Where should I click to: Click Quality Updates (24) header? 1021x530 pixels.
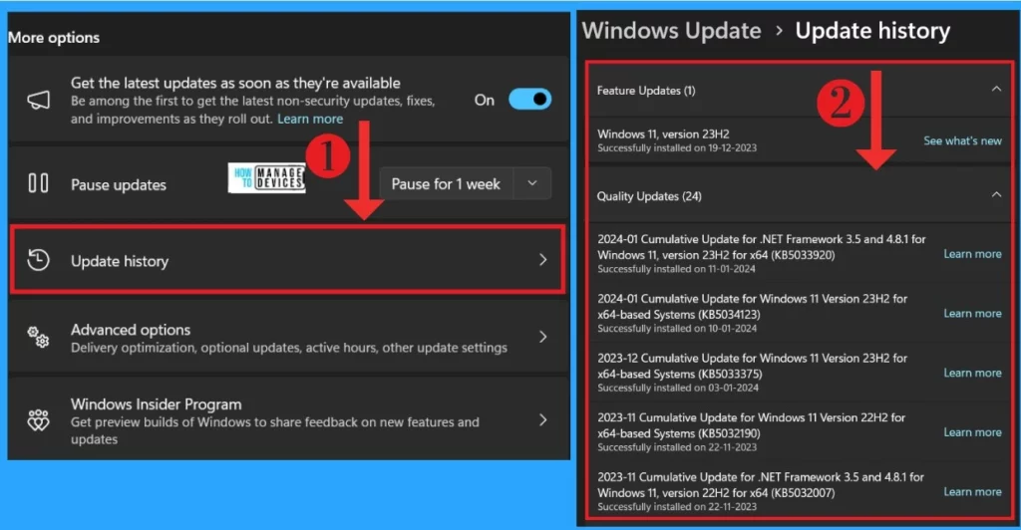point(649,195)
